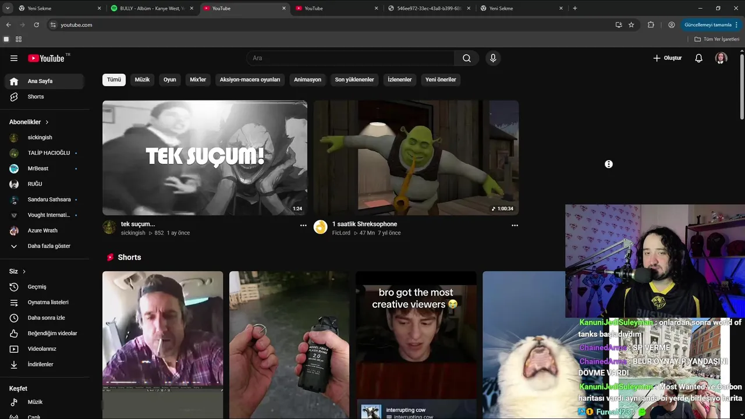The image size is (745, 419).
Task: Open the '1 saatlik Shreksophone' title
Action: coord(364,224)
